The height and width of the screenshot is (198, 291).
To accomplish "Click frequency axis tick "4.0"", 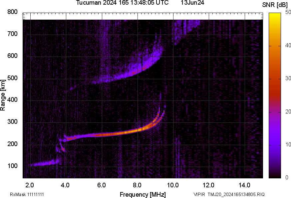I will pyautogui.click(x=66, y=185).
